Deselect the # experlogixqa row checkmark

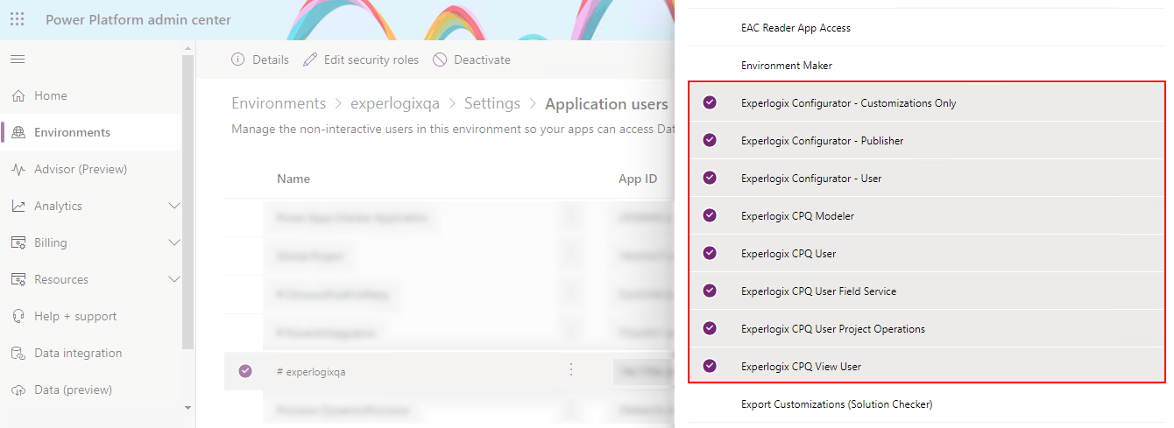coord(245,371)
